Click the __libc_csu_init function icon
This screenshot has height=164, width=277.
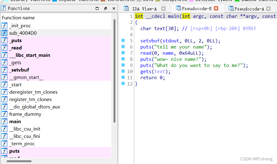coord(4,129)
